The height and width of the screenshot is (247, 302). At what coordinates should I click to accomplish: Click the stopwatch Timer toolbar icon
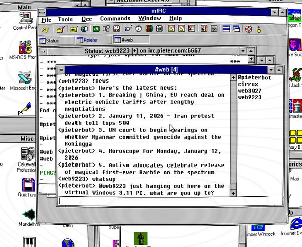pyautogui.click(x=139, y=29)
